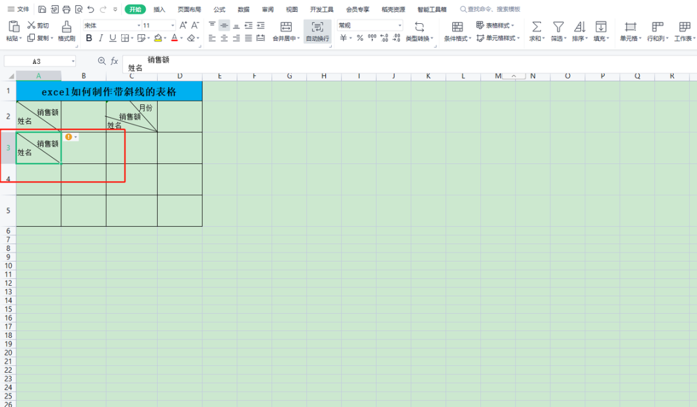
Task: Click the Filter (筛选) funnel icon
Action: tap(558, 27)
